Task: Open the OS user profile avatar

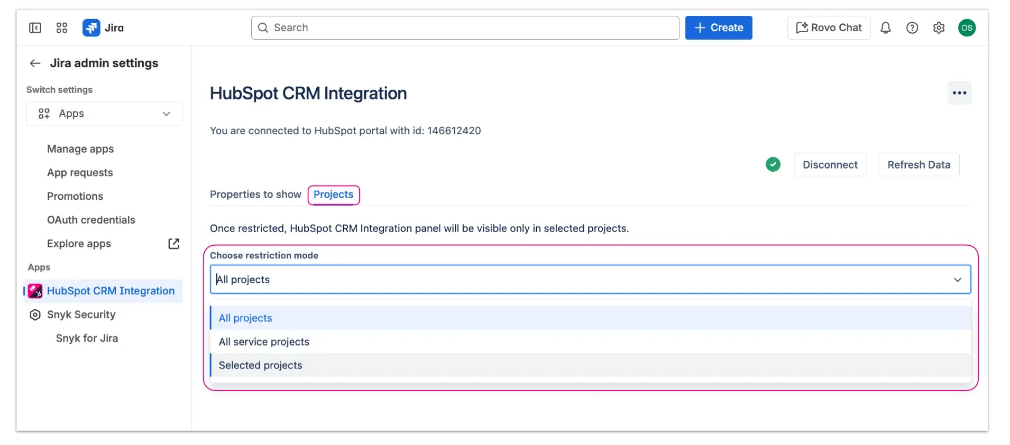Action: [x=967, y=28]
